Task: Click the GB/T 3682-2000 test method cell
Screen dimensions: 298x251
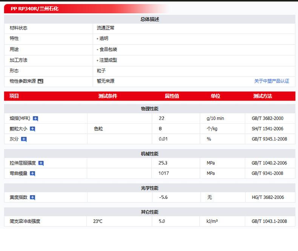Action: (267, 118)
